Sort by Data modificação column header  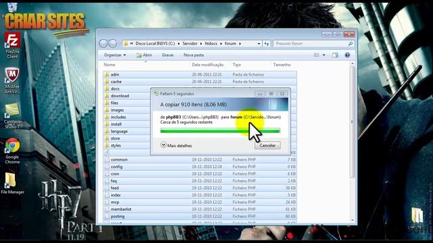tap(208, 65)
